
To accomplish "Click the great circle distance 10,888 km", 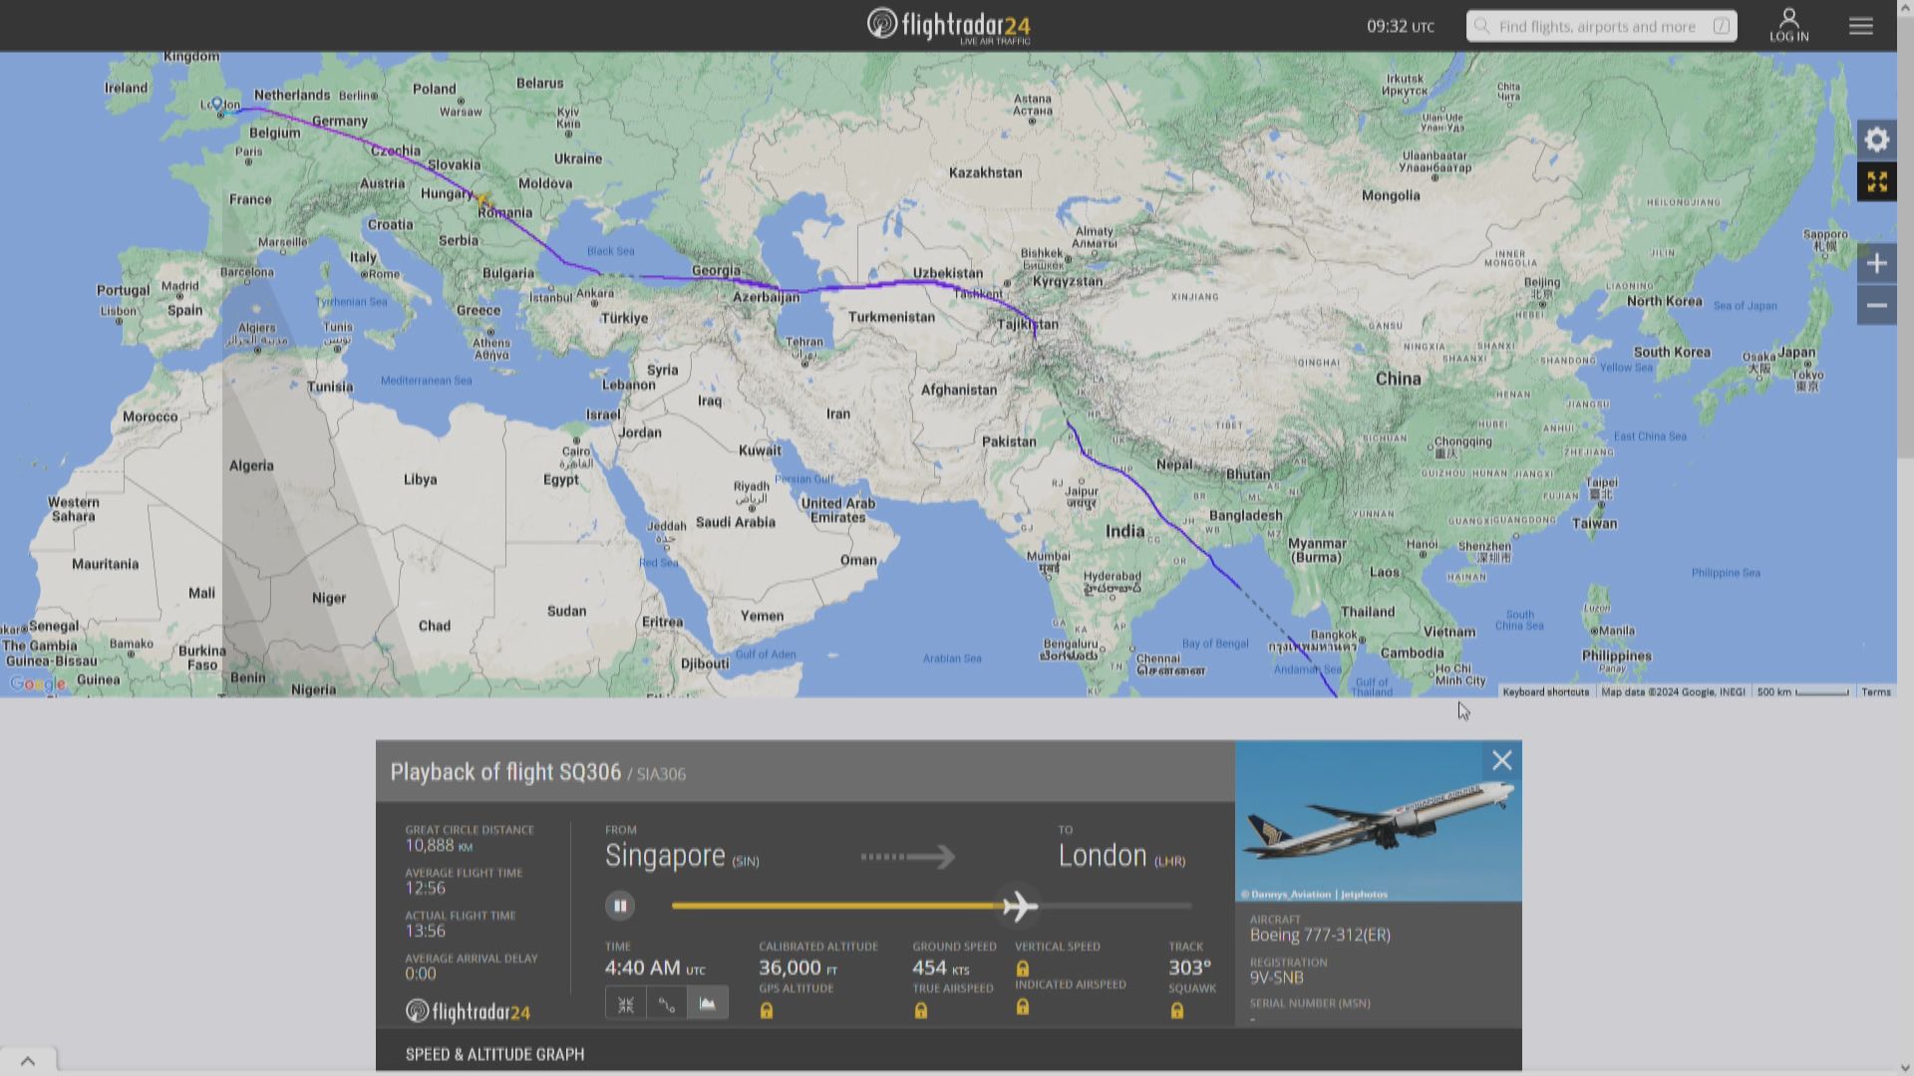I will (439, 845).
